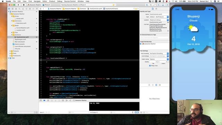Toggle the Utilities panel visibility button
Screen dimensions: 222x125
pos(166,5)
